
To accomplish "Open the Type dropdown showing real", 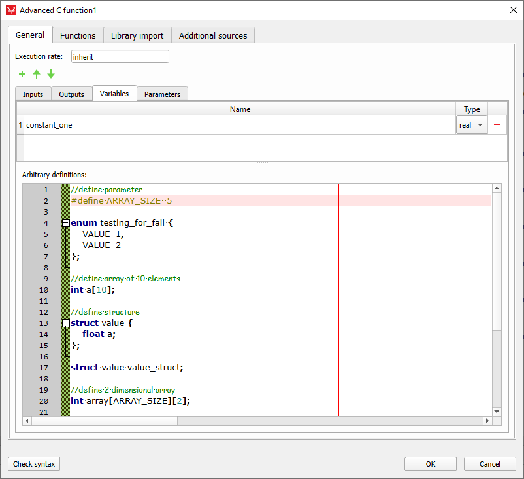I will pos(471,125).
